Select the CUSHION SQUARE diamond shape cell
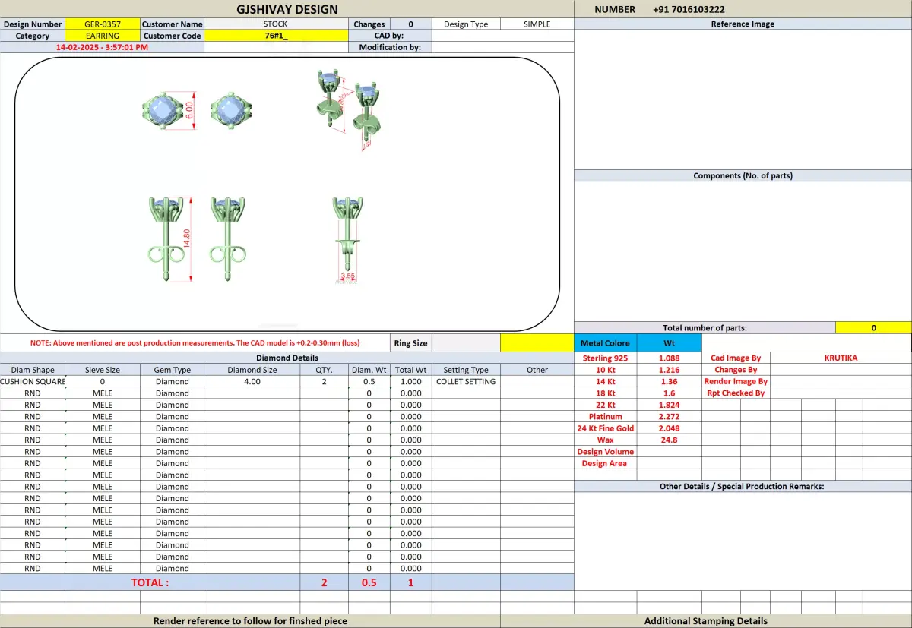This screenshot has height=628, width=912. (x=33, y=382)
